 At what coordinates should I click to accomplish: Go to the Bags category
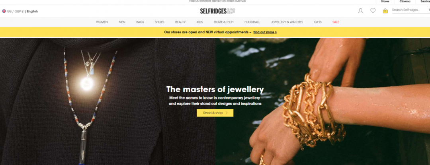click(140, 22)
